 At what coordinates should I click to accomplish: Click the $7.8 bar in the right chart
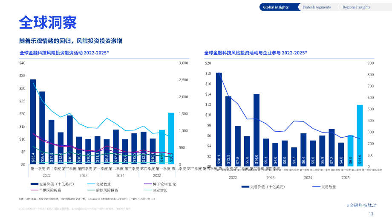click(x=238, y=146)
